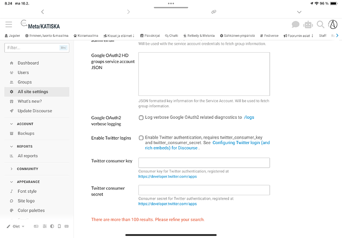Viewport: 342px width, 238px height.
Task: Open Backups in sidebar
Action: (x=37, y=133)
